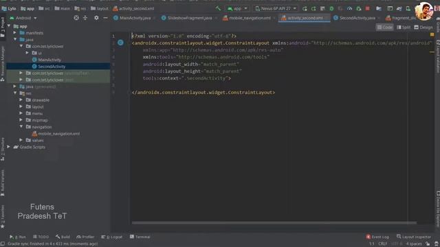Click tool window quick-access icon in status bar corner
This screenshot has height=247, width=440.
[3, 244]
